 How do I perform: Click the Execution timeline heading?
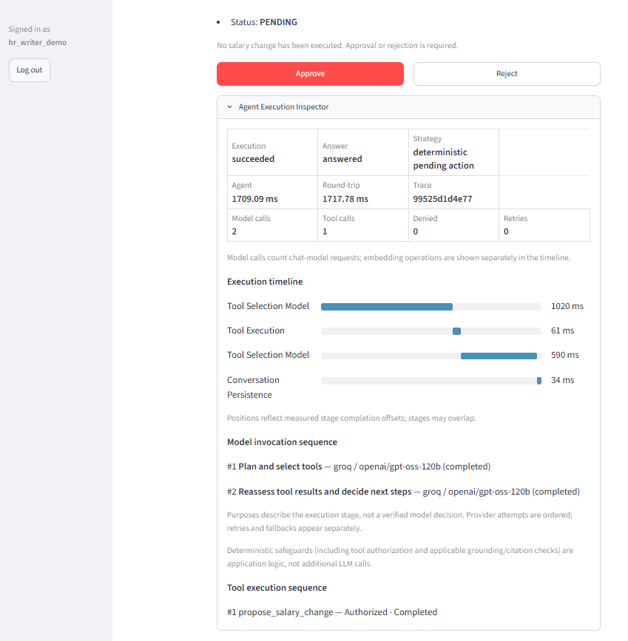click(x=265, y=282)
